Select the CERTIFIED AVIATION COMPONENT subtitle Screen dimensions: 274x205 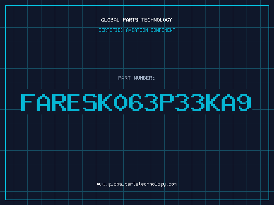click(137, 30)
